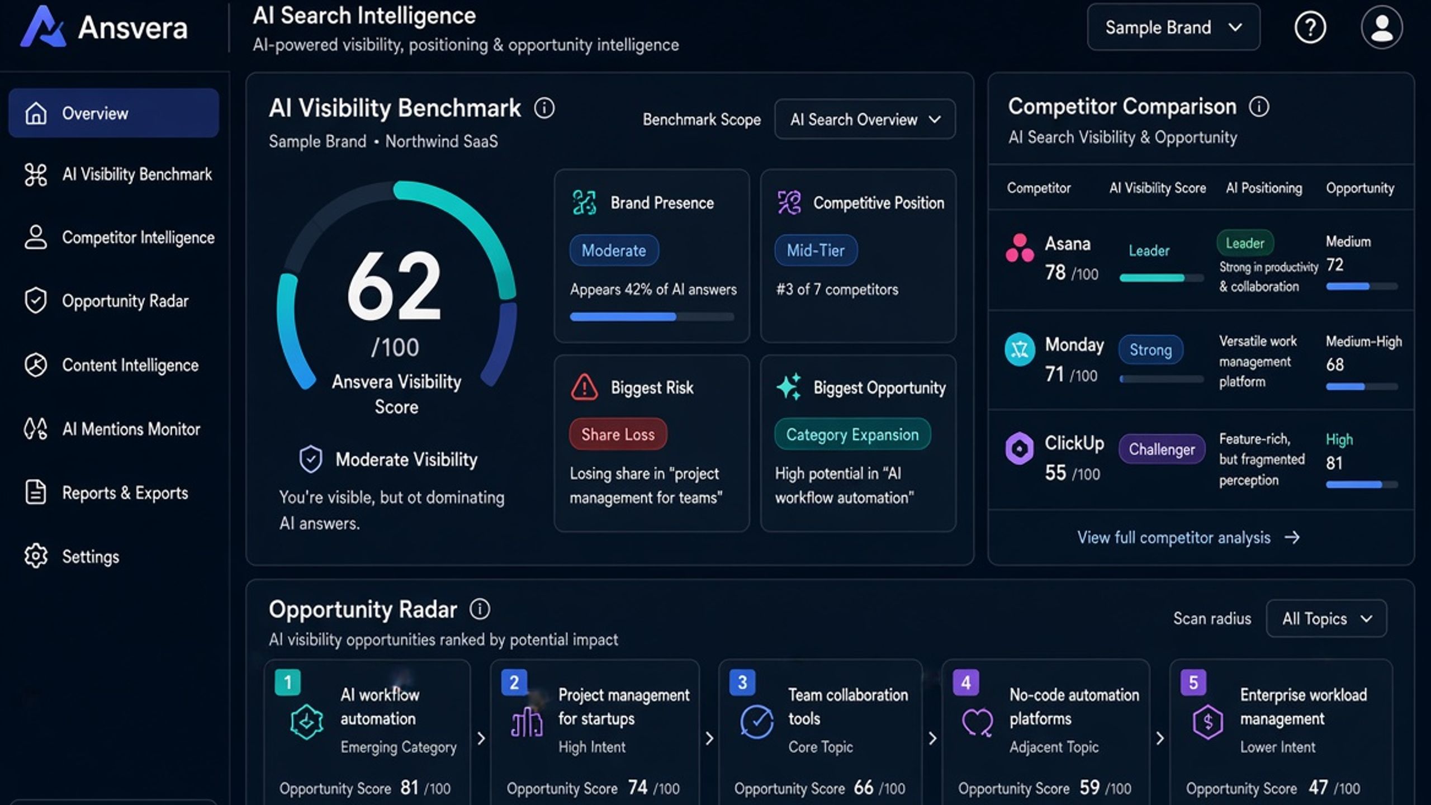The height and width of the screenshot is (805, 1431).
Task: Click chevron after No-code automation platforms card
Action: pos(1160,738)
